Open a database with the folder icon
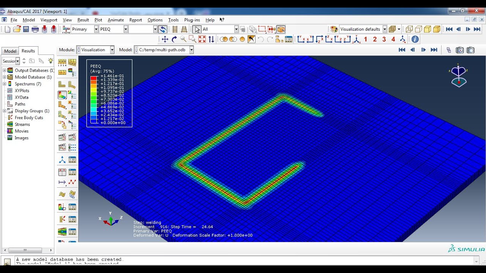486x273 pixels. click(x=17, y=29)
